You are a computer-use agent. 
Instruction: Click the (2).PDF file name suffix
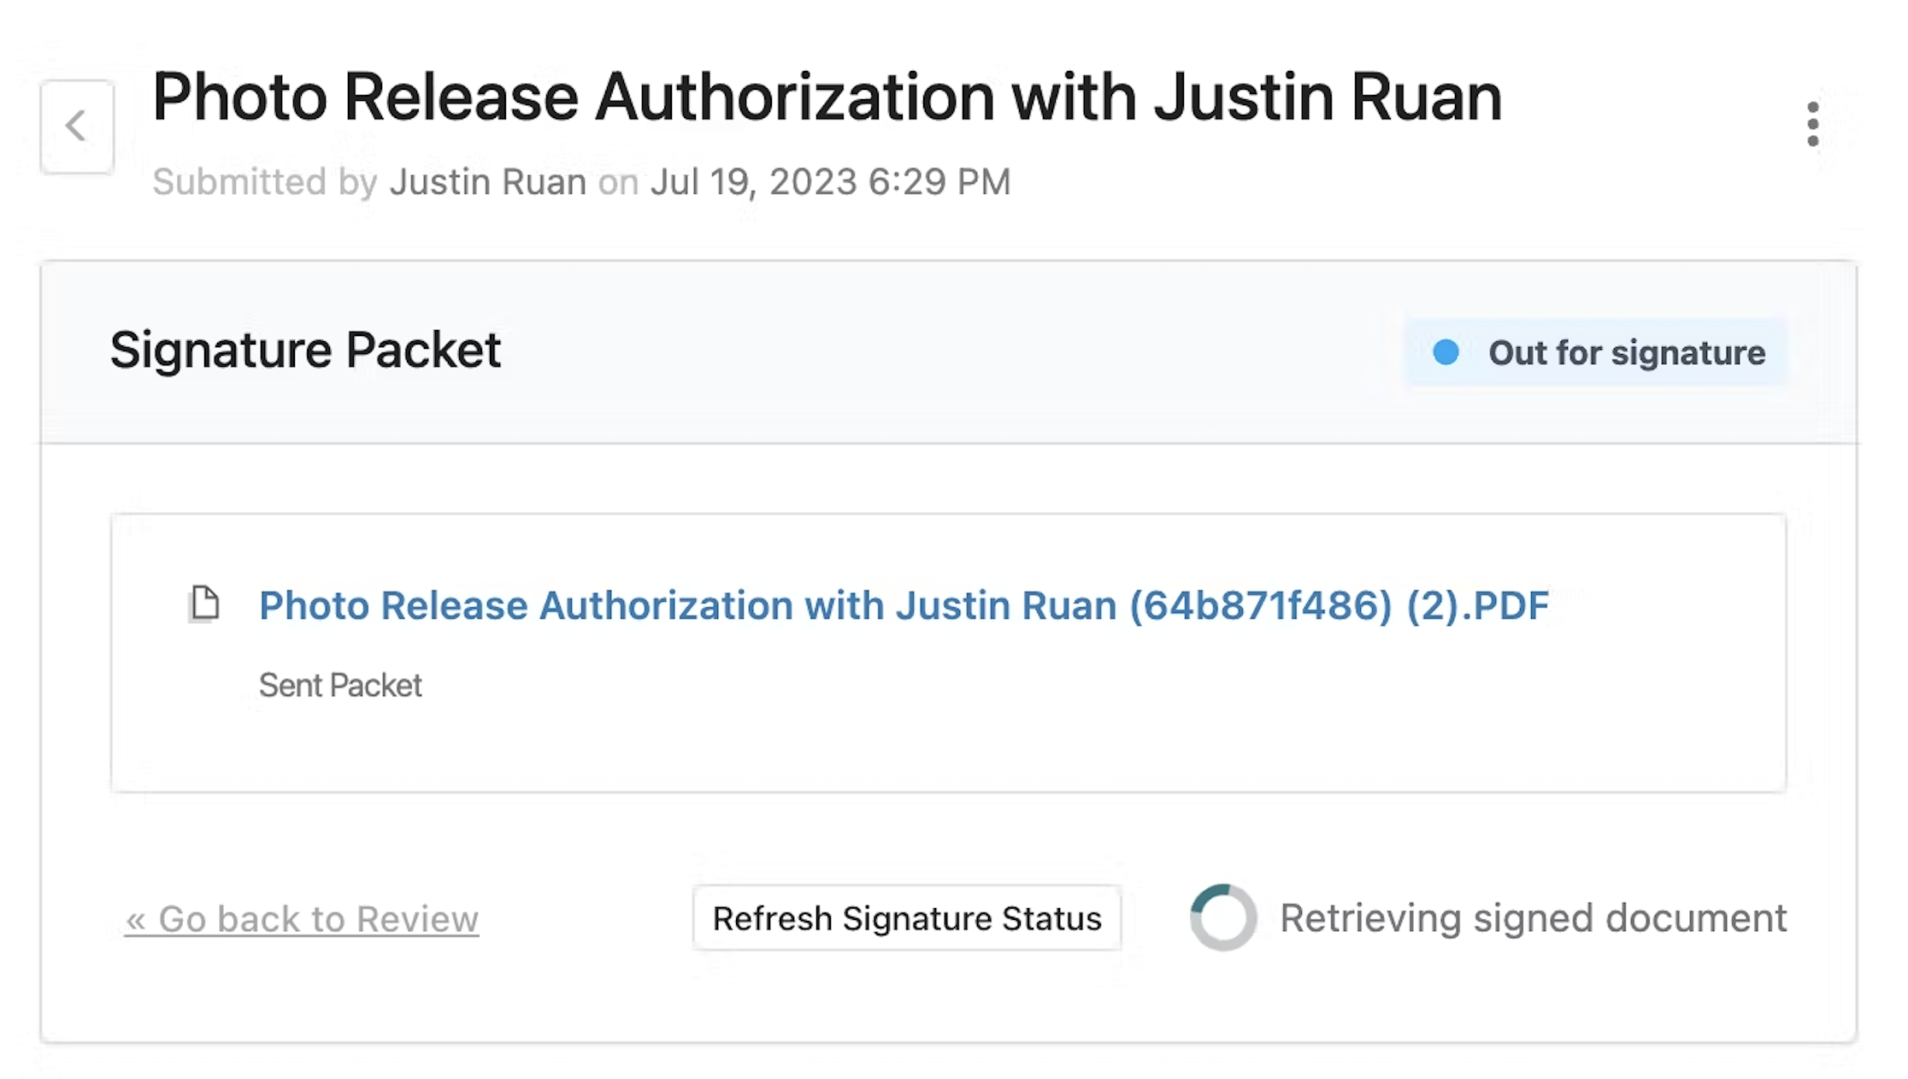1477,605
